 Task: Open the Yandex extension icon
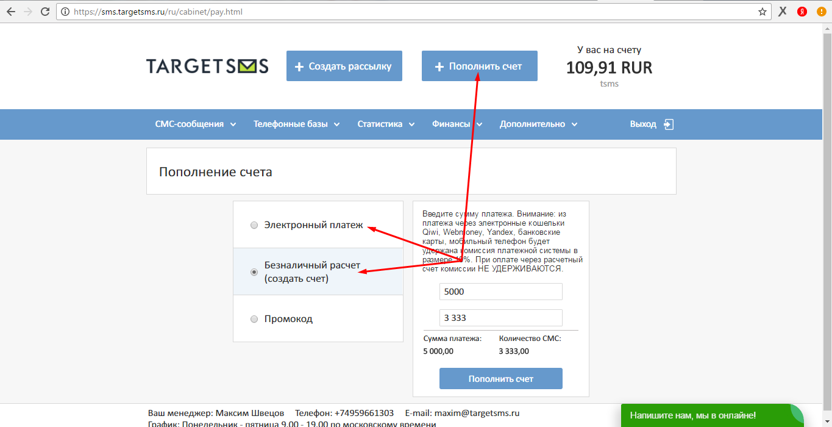tap(803, 12)
